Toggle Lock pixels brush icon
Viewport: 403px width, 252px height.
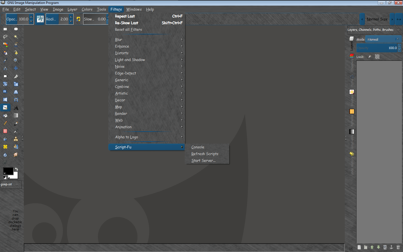(x=370, y=57)
